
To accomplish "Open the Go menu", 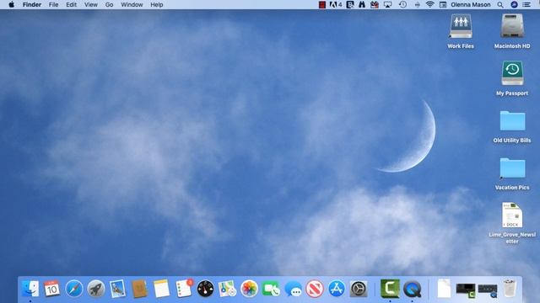I will [109, 5].
